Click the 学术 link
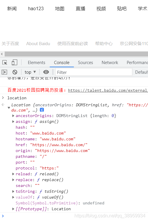Screen dimensions: 148x221 (x=142, y=9)
